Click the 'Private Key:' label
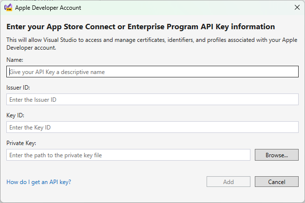The height and width of the screenshot is (203, 305). pos(21,143)
